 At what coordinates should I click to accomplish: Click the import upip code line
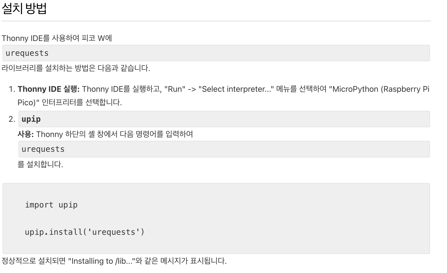click(x=51, y=205)
